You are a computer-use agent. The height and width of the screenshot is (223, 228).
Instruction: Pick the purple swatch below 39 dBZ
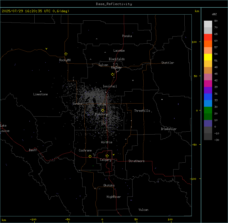[208, 90]
